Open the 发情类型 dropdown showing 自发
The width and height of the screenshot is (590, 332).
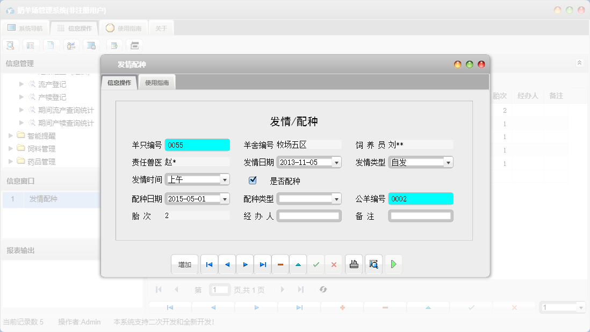click(449, 162)
